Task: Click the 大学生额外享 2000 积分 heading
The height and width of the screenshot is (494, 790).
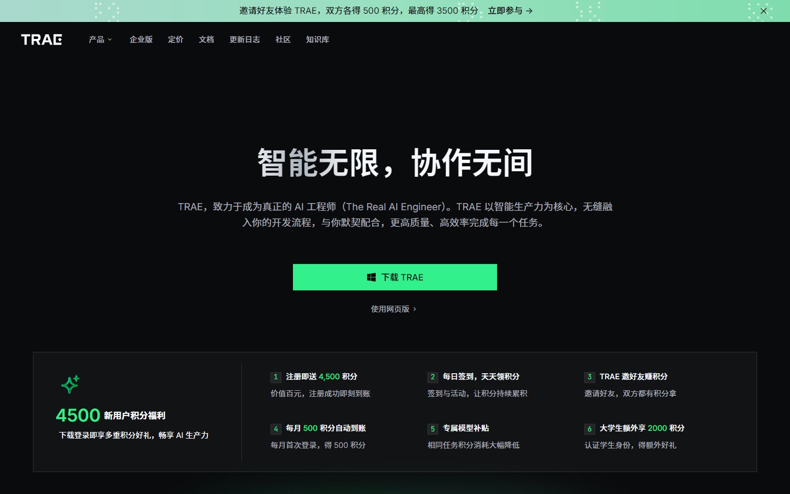Action: (x=642, y=428)
